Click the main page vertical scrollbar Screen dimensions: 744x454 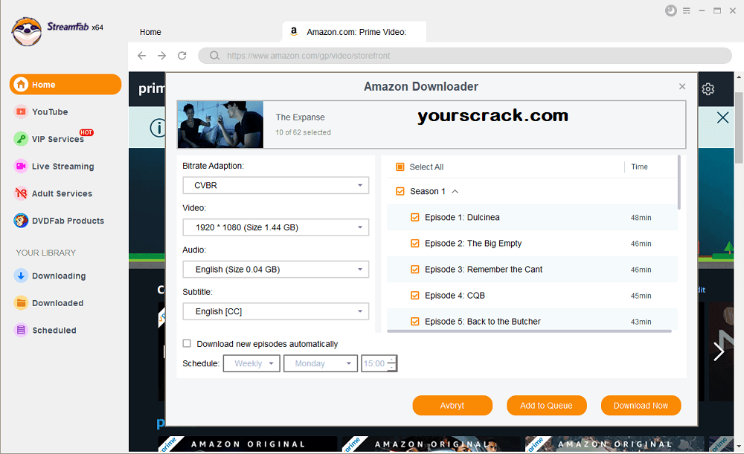click(739, 128)
